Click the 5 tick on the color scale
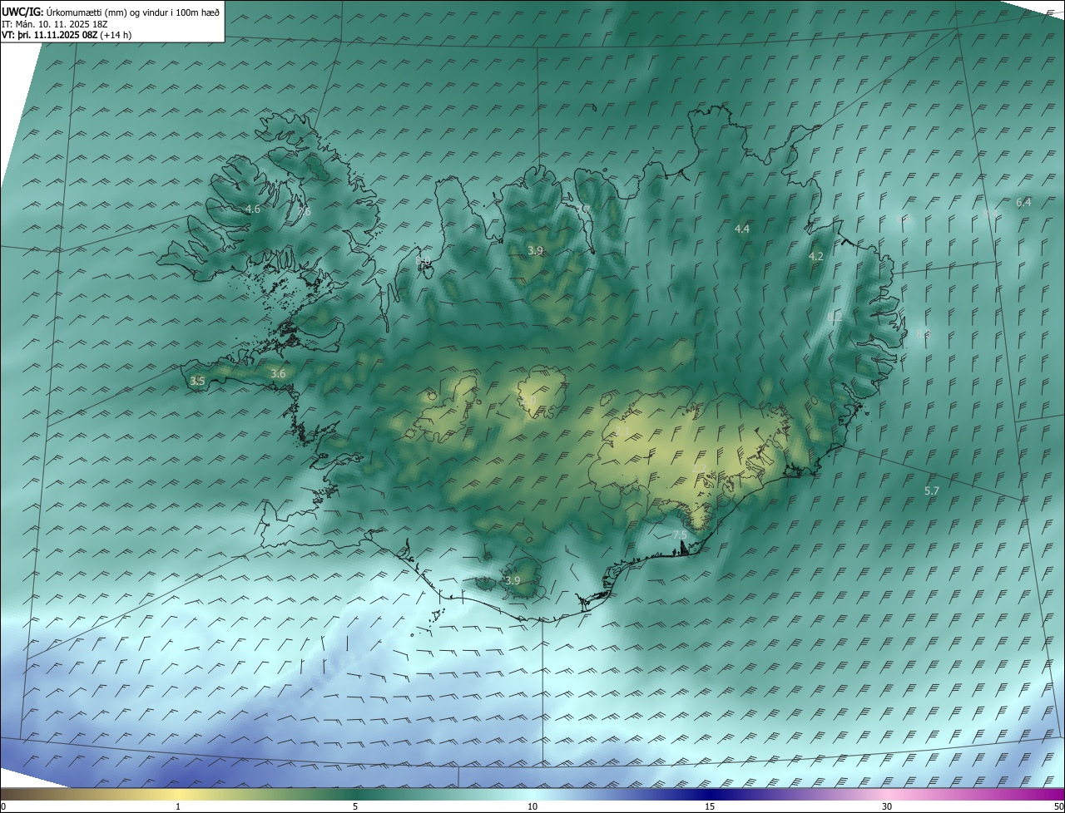 [x=355, y=806]
